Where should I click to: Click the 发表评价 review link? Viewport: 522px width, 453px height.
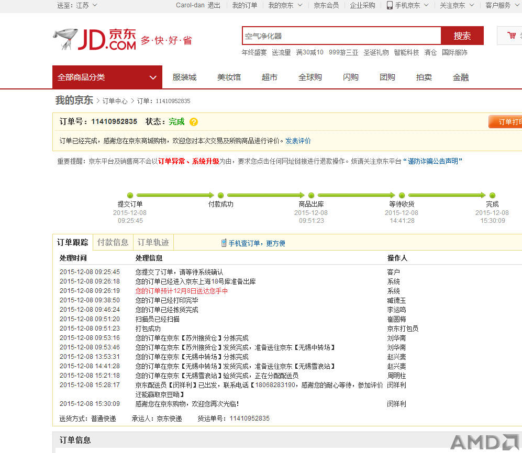[x=298, y=141]
